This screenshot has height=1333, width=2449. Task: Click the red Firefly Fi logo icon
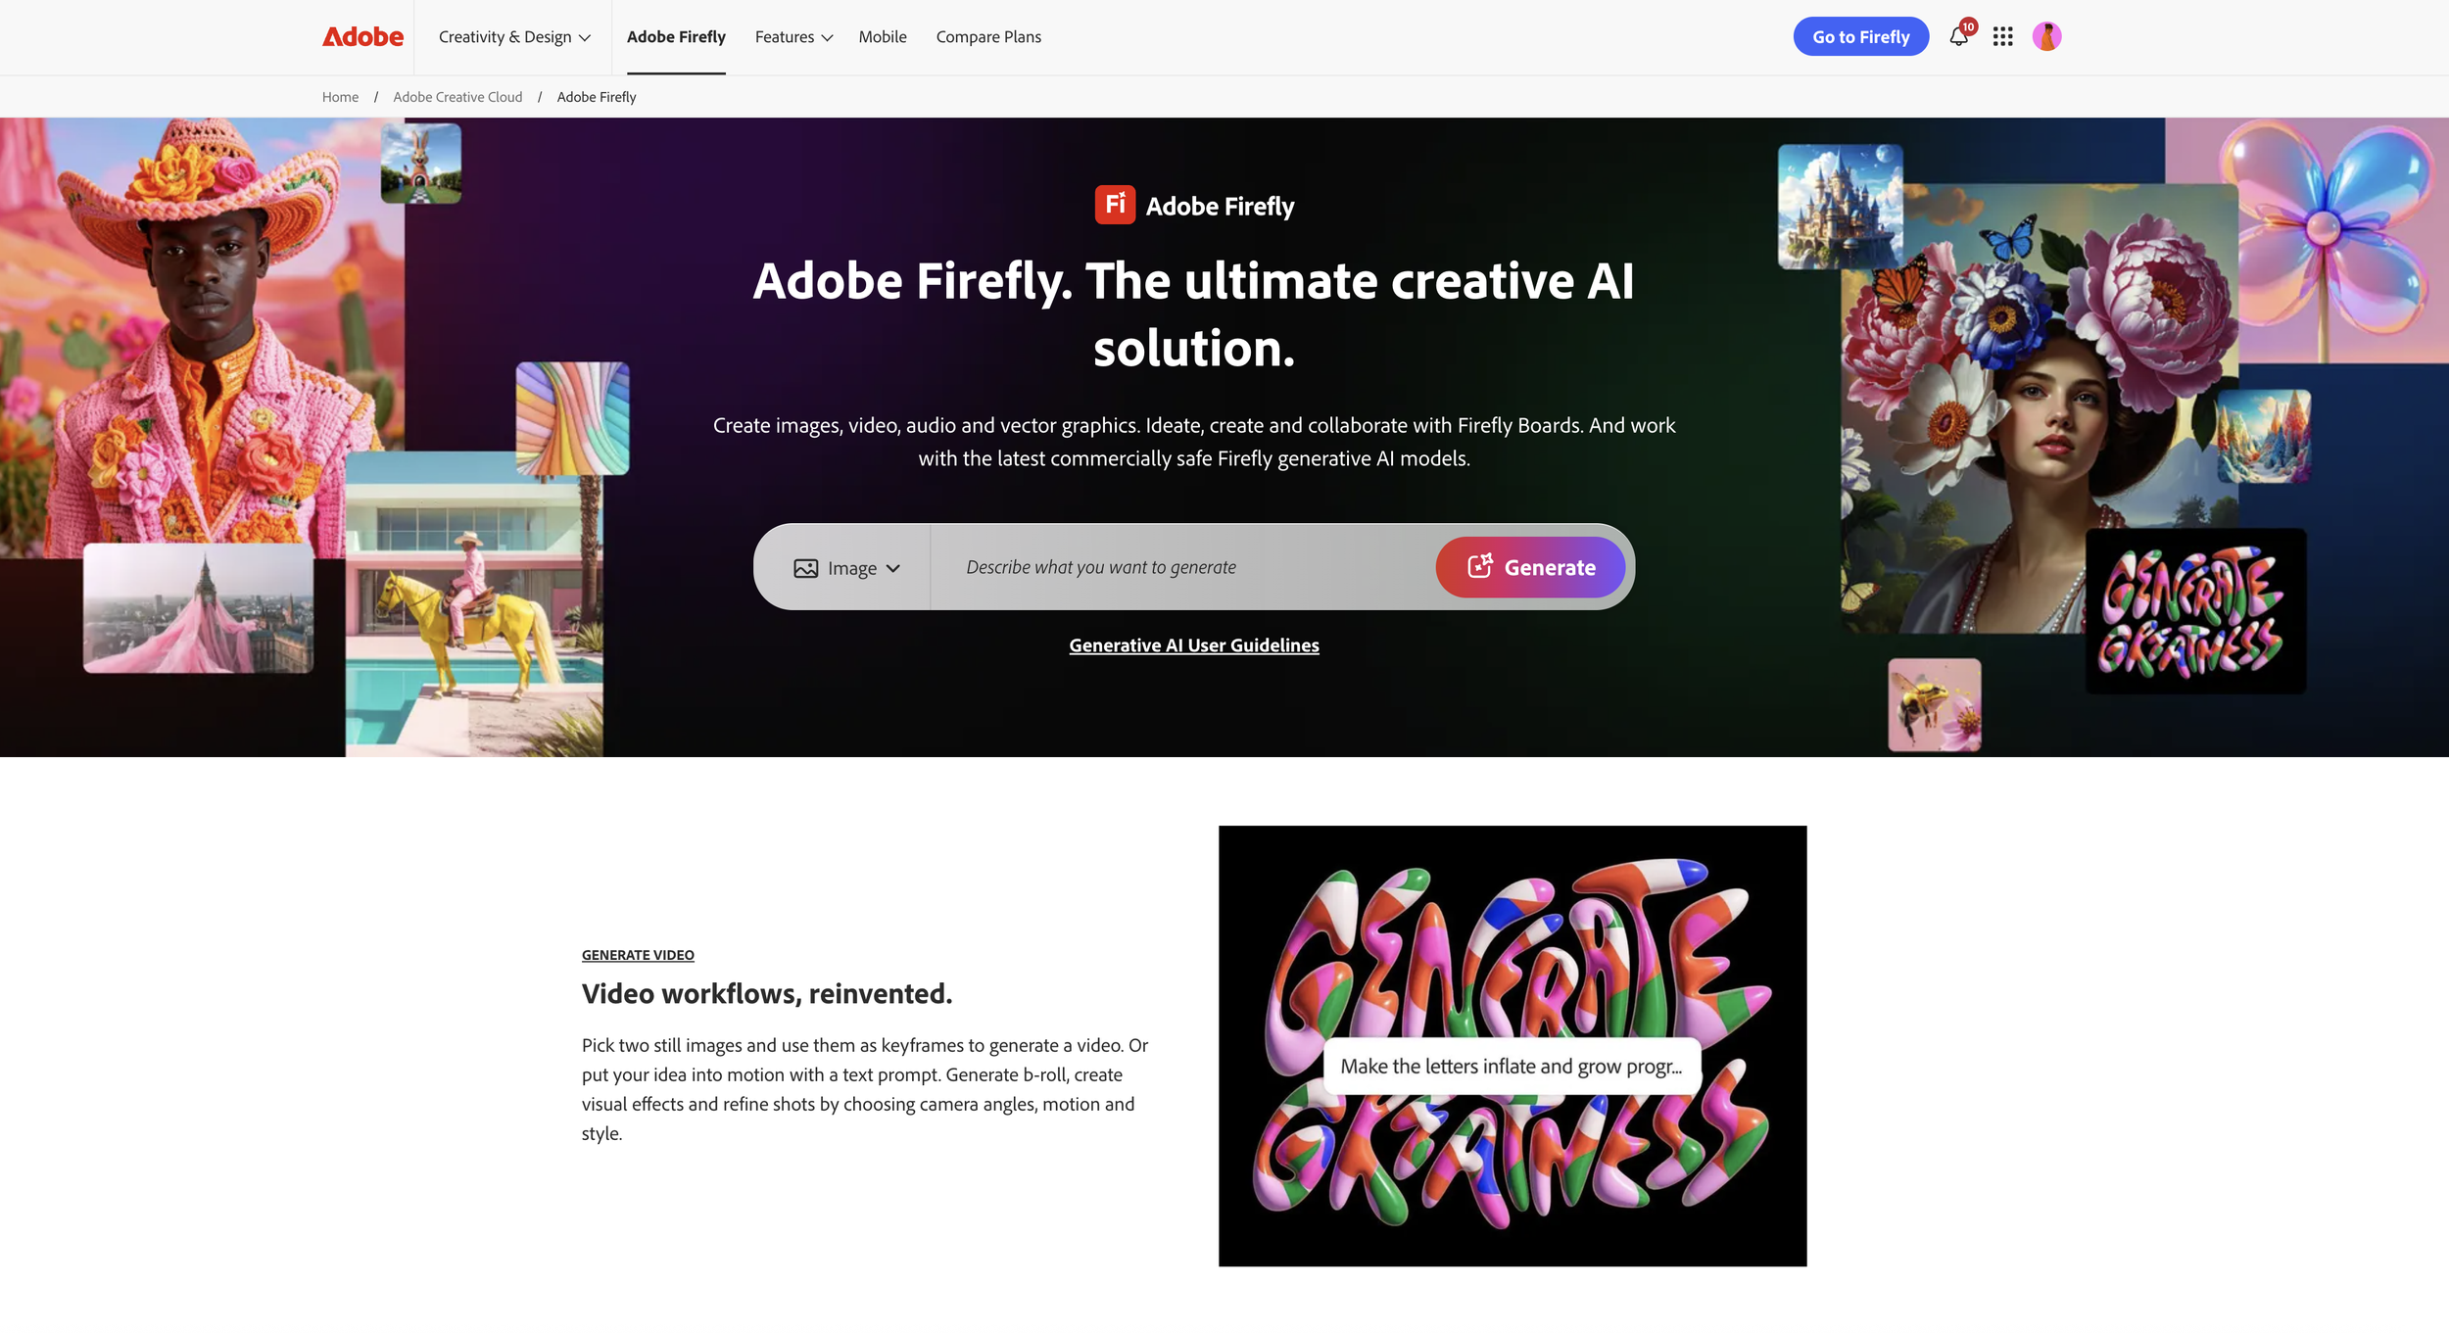click(1115, 205)
